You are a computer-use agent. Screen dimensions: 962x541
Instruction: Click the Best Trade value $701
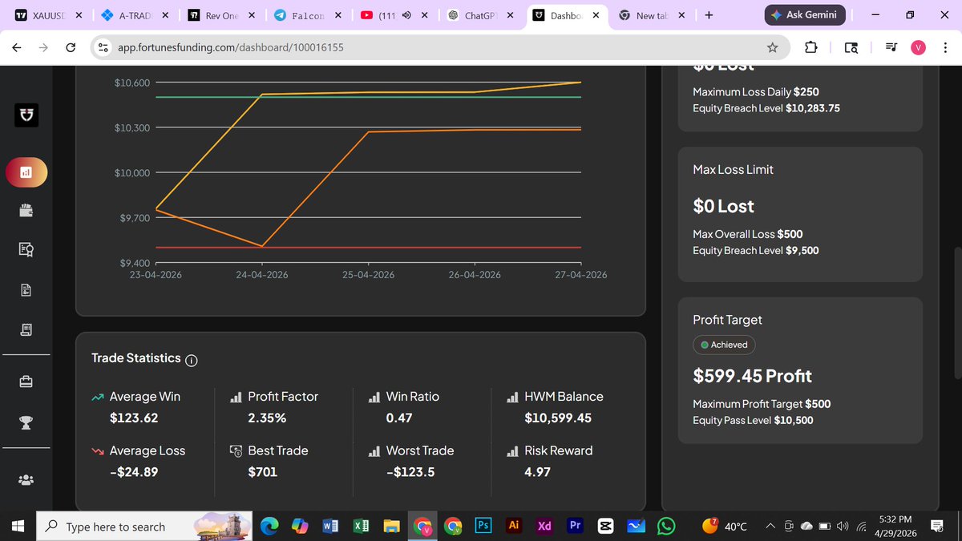263,472
